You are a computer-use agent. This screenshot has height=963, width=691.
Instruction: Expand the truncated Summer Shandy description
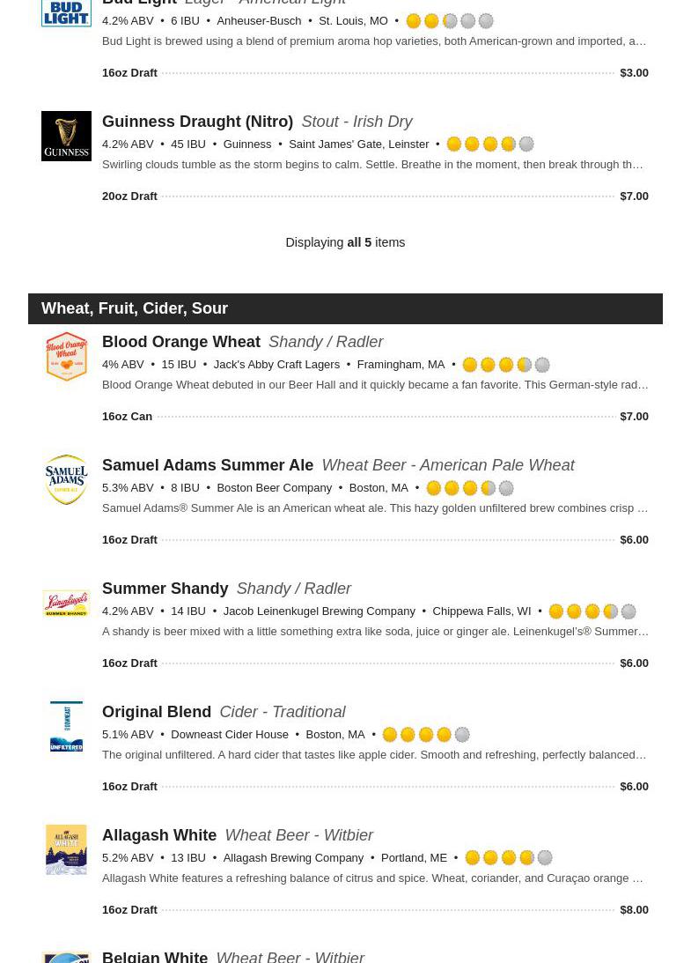click(375, 632)
